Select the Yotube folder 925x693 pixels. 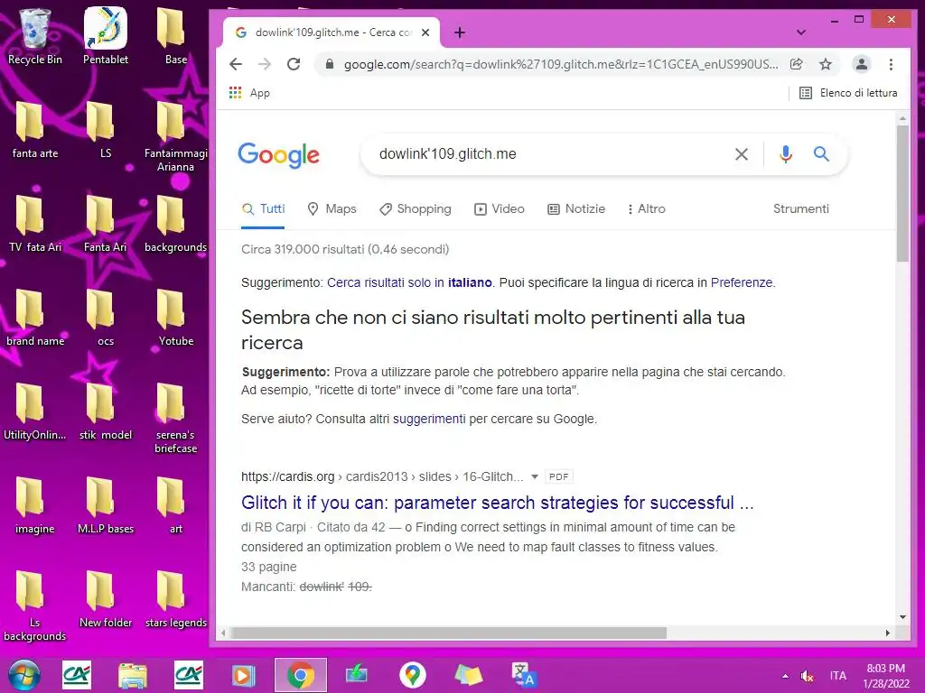click(176, 319)
